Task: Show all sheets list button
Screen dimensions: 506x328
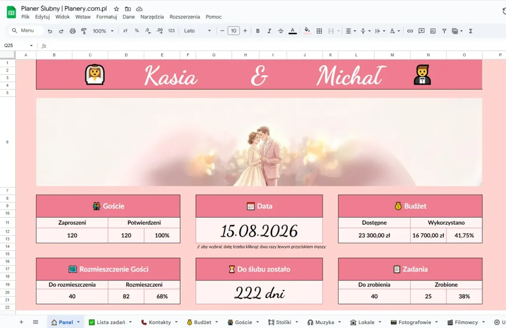Action: [x=36, y=322]
